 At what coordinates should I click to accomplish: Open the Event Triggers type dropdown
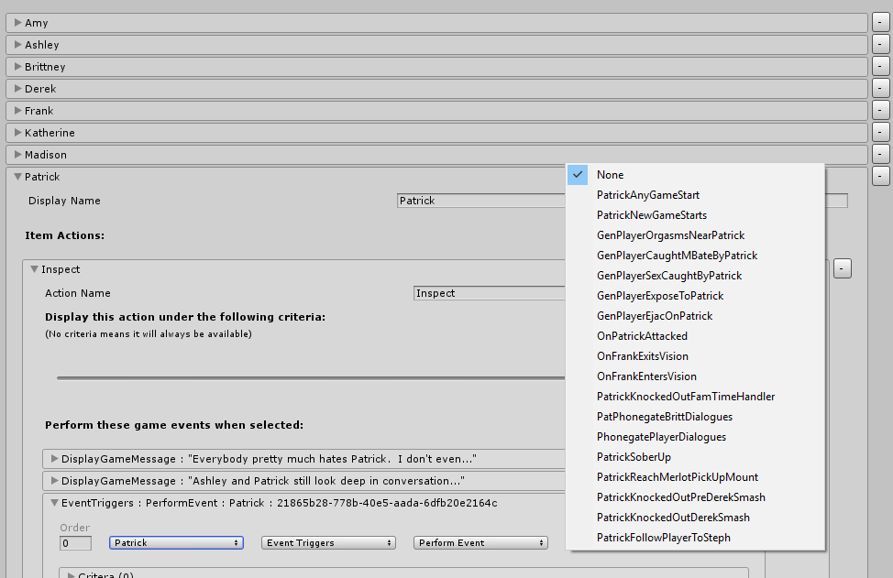click(x=328, y=543)
